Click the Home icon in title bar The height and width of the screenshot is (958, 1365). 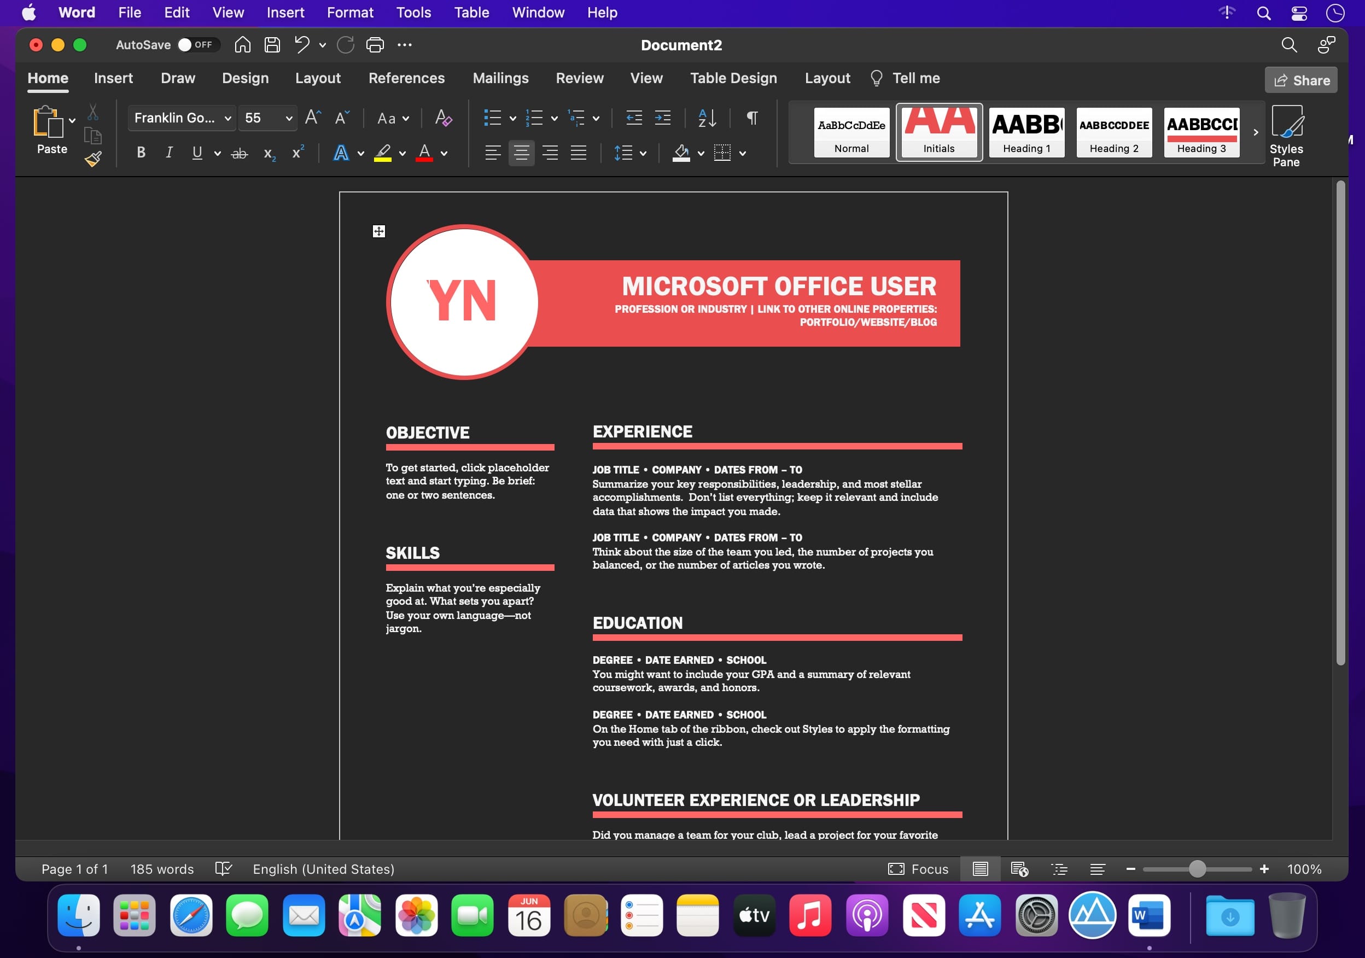(242, 45)
